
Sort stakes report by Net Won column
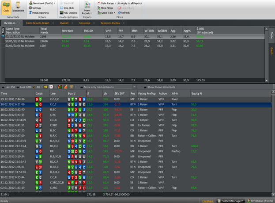point(68,31)
